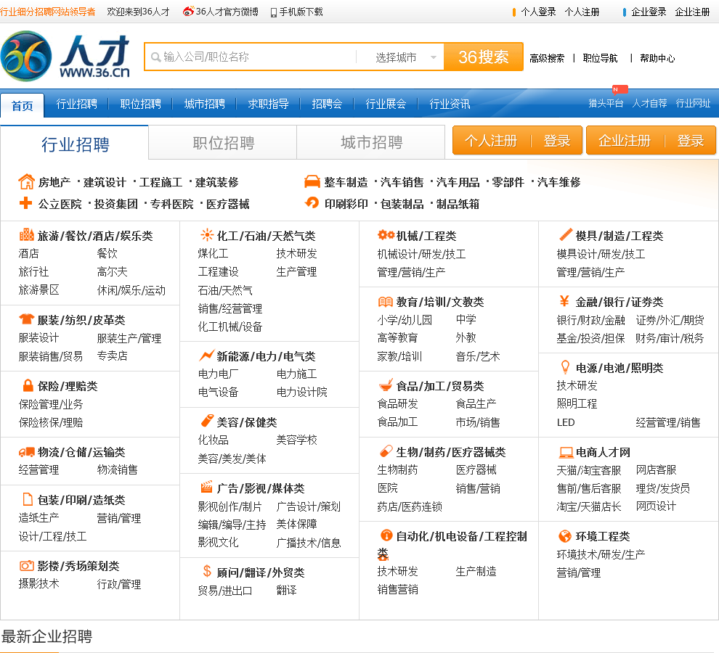Click the city dropdown arrow in search bar
The width and height of the screenshot is (719, 653).
tap(434, 57)
